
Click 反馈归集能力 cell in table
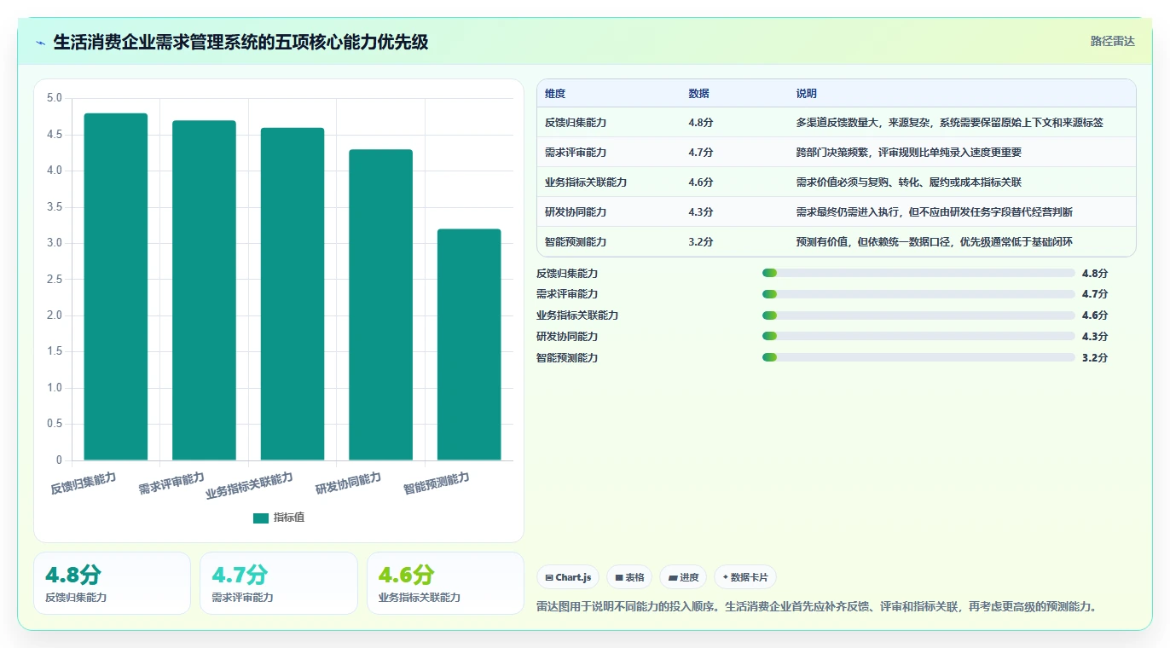pyautogui.click(x=576, y=123)
